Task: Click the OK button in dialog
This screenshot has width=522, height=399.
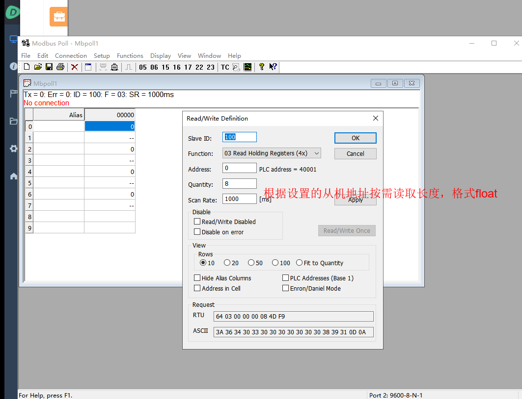Action: tap(355, 138)
